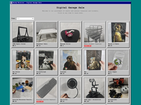Open DSLR Cage + Accessories item

tap(94, 90)
